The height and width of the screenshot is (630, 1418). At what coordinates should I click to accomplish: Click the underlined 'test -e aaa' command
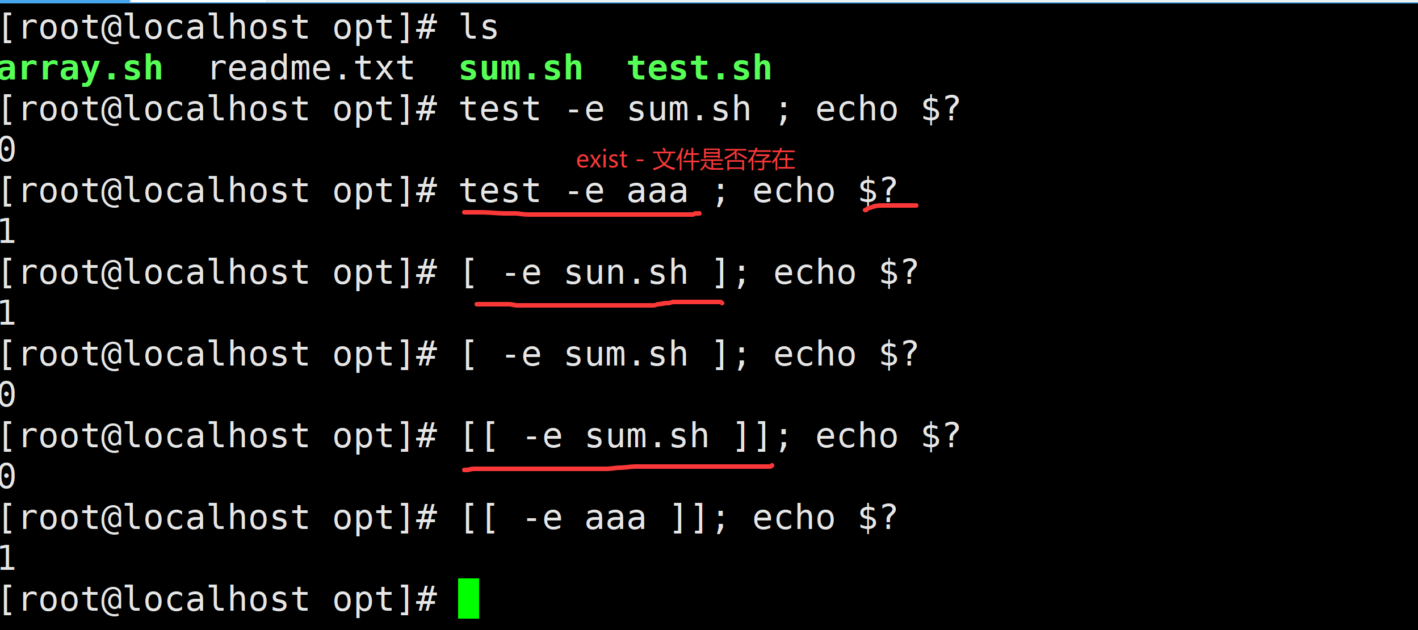(x=573, y=191)
